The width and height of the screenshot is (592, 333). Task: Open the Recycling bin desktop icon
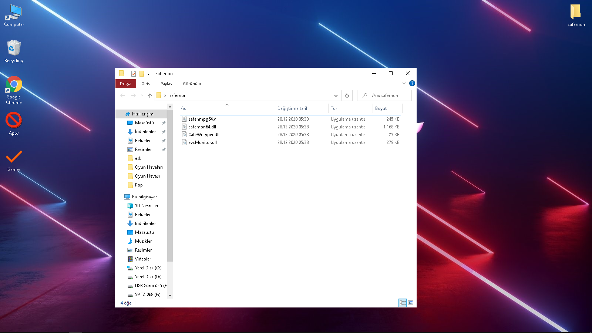coord(14,51)
